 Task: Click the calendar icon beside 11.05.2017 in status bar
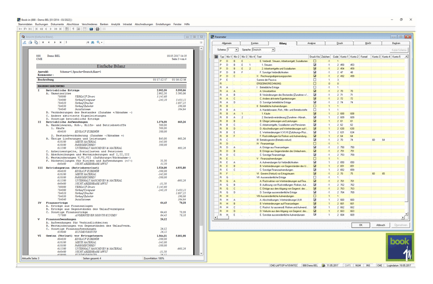(324, 266)
